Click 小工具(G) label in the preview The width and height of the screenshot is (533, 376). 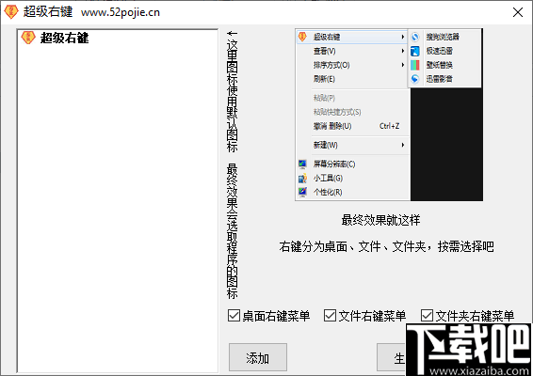[328, 179]
